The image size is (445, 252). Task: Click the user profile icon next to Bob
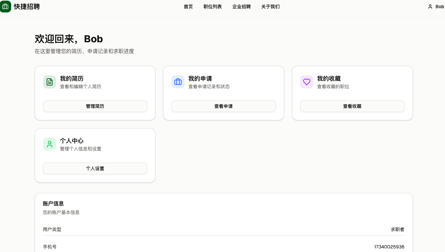click(430, 7)
